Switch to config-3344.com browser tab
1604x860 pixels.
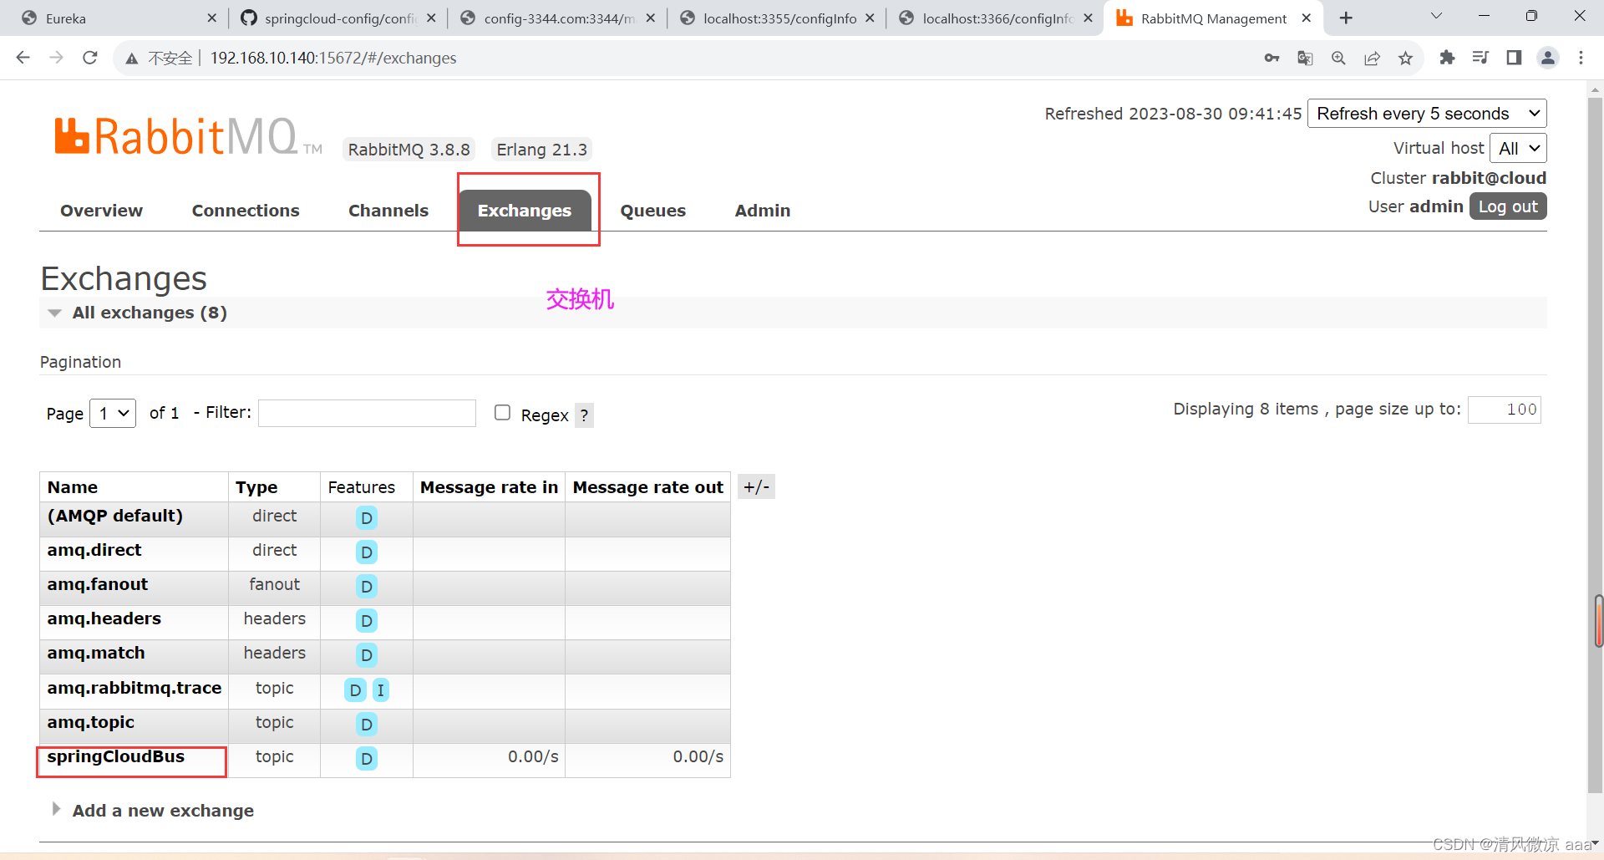558,18
